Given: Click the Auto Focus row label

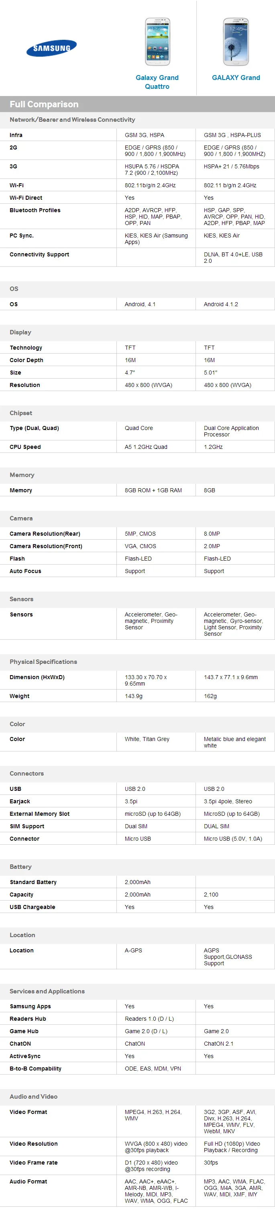Looking at the screenshot, I should coord(25,571).
